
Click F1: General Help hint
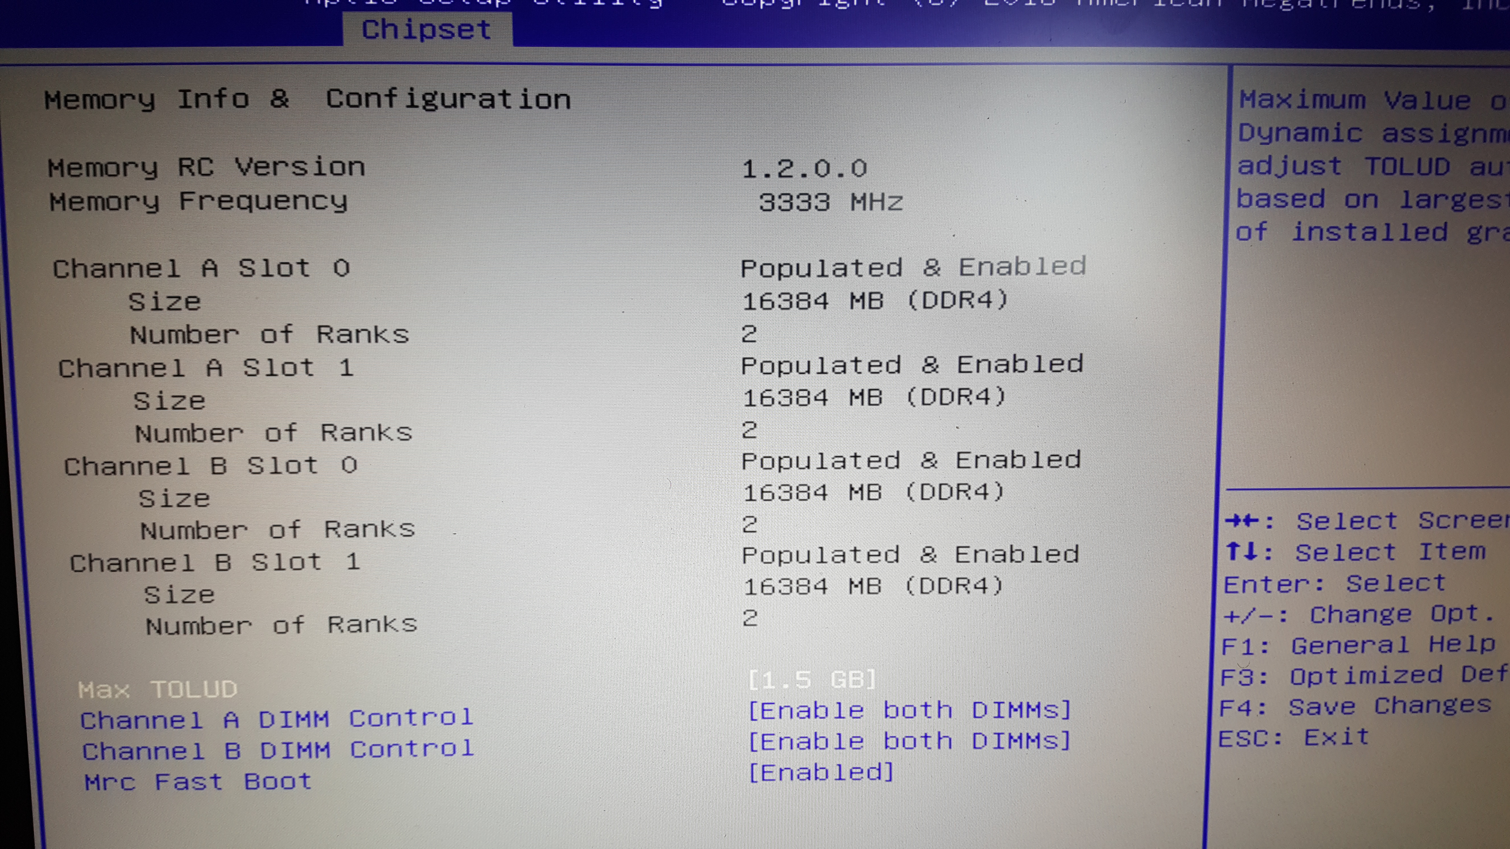click(x=1358, y=646)
